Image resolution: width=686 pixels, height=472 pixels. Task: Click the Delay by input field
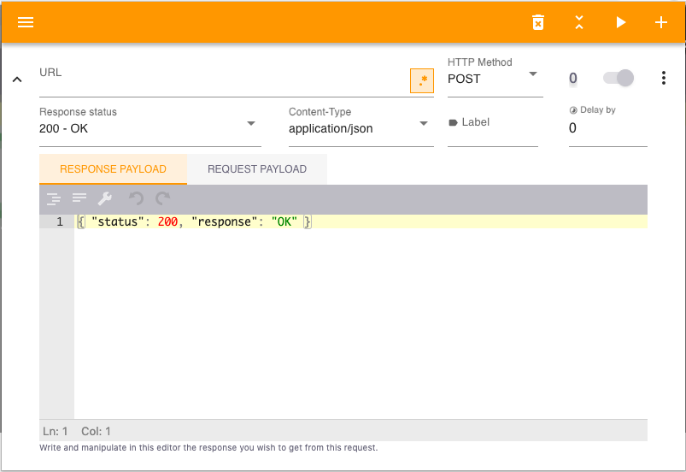[607, 128]
